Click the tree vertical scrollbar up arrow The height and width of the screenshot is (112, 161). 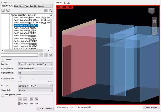pos(51,15)
